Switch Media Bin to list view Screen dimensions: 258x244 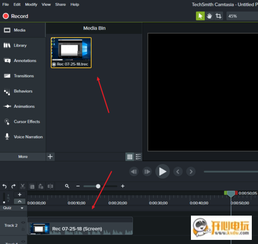pos(138,157)
